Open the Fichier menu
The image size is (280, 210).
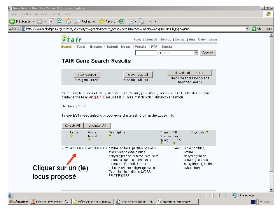(15, 14)
